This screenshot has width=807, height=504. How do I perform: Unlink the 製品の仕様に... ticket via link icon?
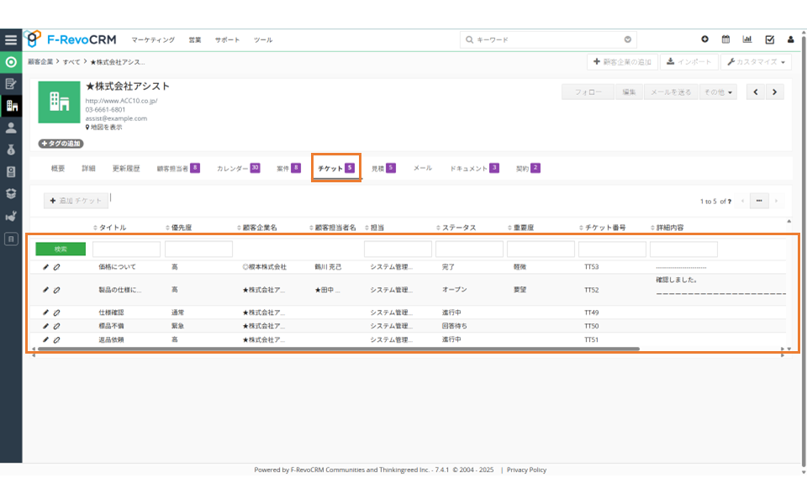pos(56,290)
